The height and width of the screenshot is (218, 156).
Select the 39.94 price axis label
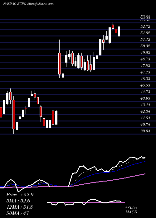point(145,131)
